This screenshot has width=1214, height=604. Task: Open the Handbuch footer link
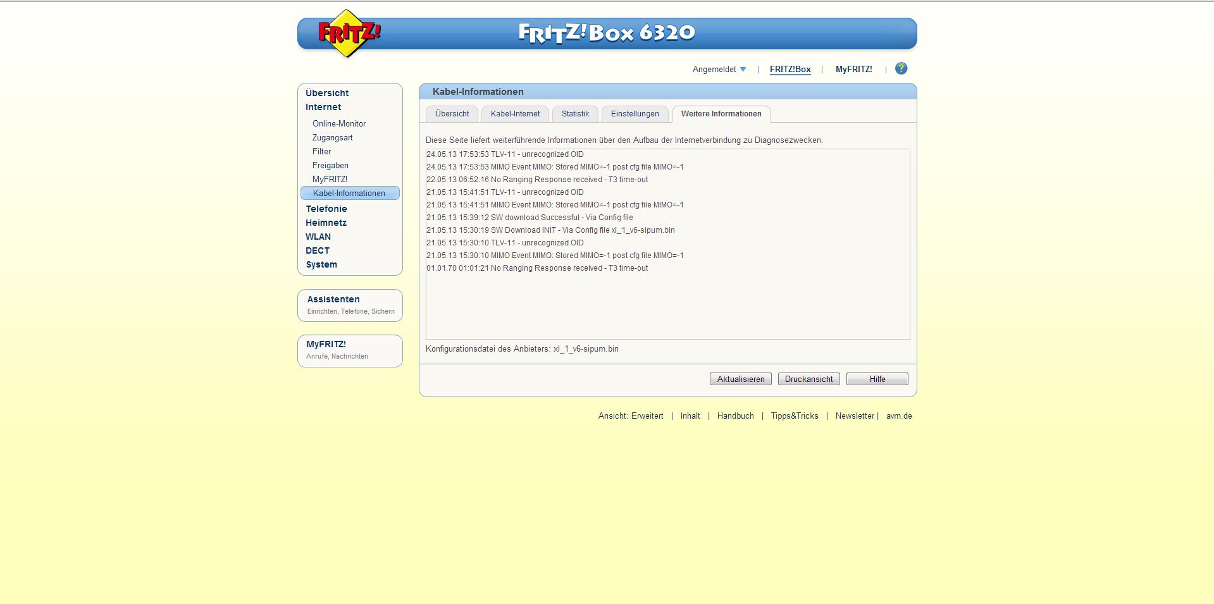click(735, 416)
